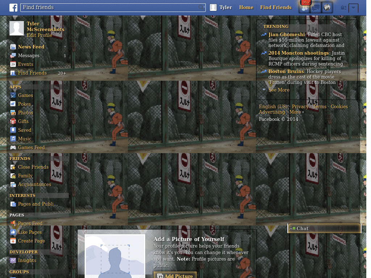This screenshot has height=278, width=371.
Task: Click Tyler McScreenshots profile picture in sidebar
Action: click(x=17, y=28)
